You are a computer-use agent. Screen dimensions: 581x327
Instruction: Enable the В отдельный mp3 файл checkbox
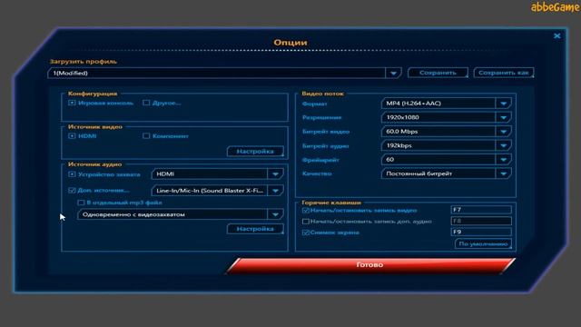[81, 203]
